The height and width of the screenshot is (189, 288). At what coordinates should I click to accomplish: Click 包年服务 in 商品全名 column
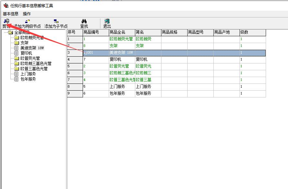pos(122,94)
